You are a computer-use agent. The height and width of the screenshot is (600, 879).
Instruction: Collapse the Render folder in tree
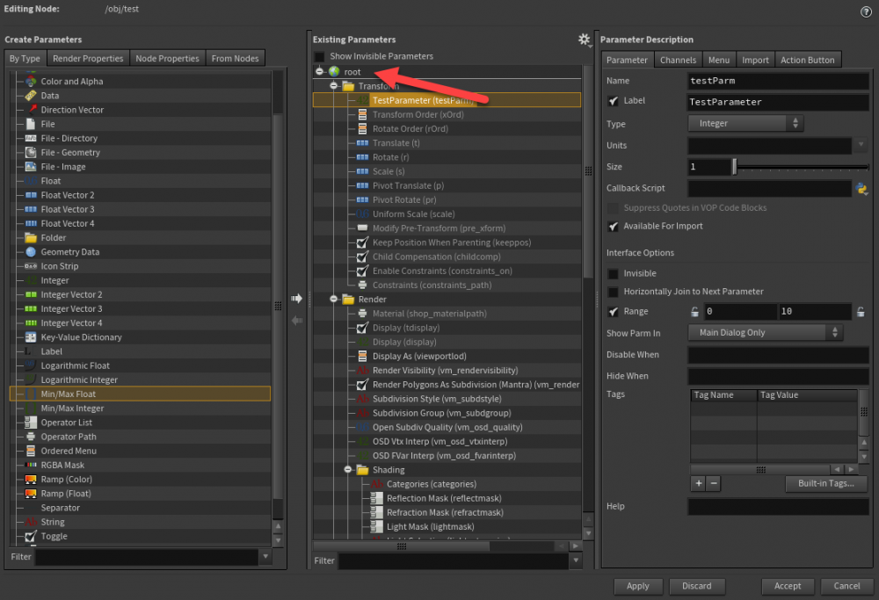pyautogui.click(x=334, y=300)
